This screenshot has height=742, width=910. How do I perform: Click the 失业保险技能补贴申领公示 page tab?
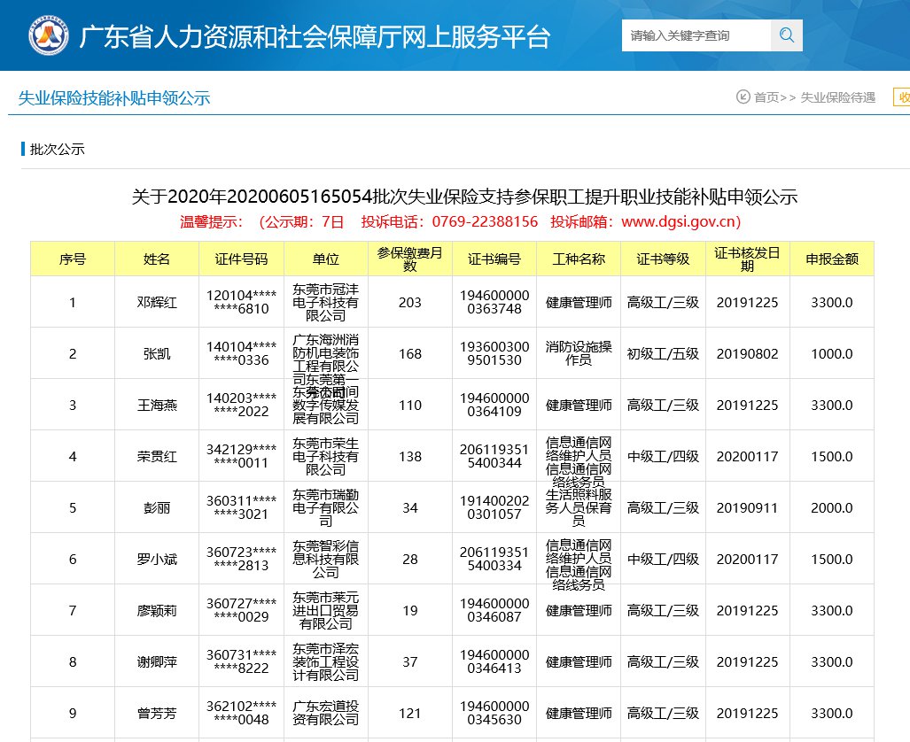(114, 98)
